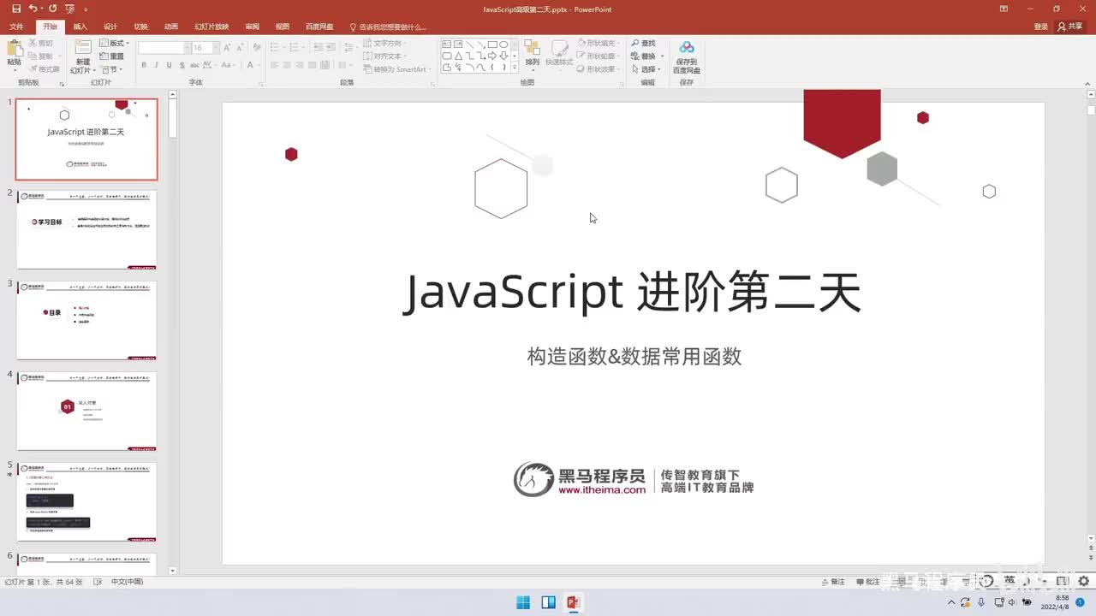Click the Clear Formatting eraser icon
Image resolution: width=1096 pixels, height=616 pixels.
point(255,47)
